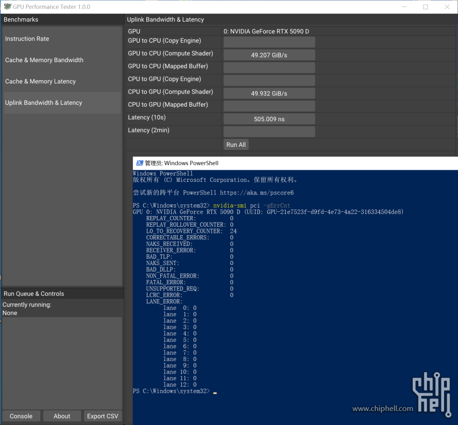This screenshot has width=458, height=425.
Task: Click the pscore6 URL line in PowerShell
Action: pos(213,193)
